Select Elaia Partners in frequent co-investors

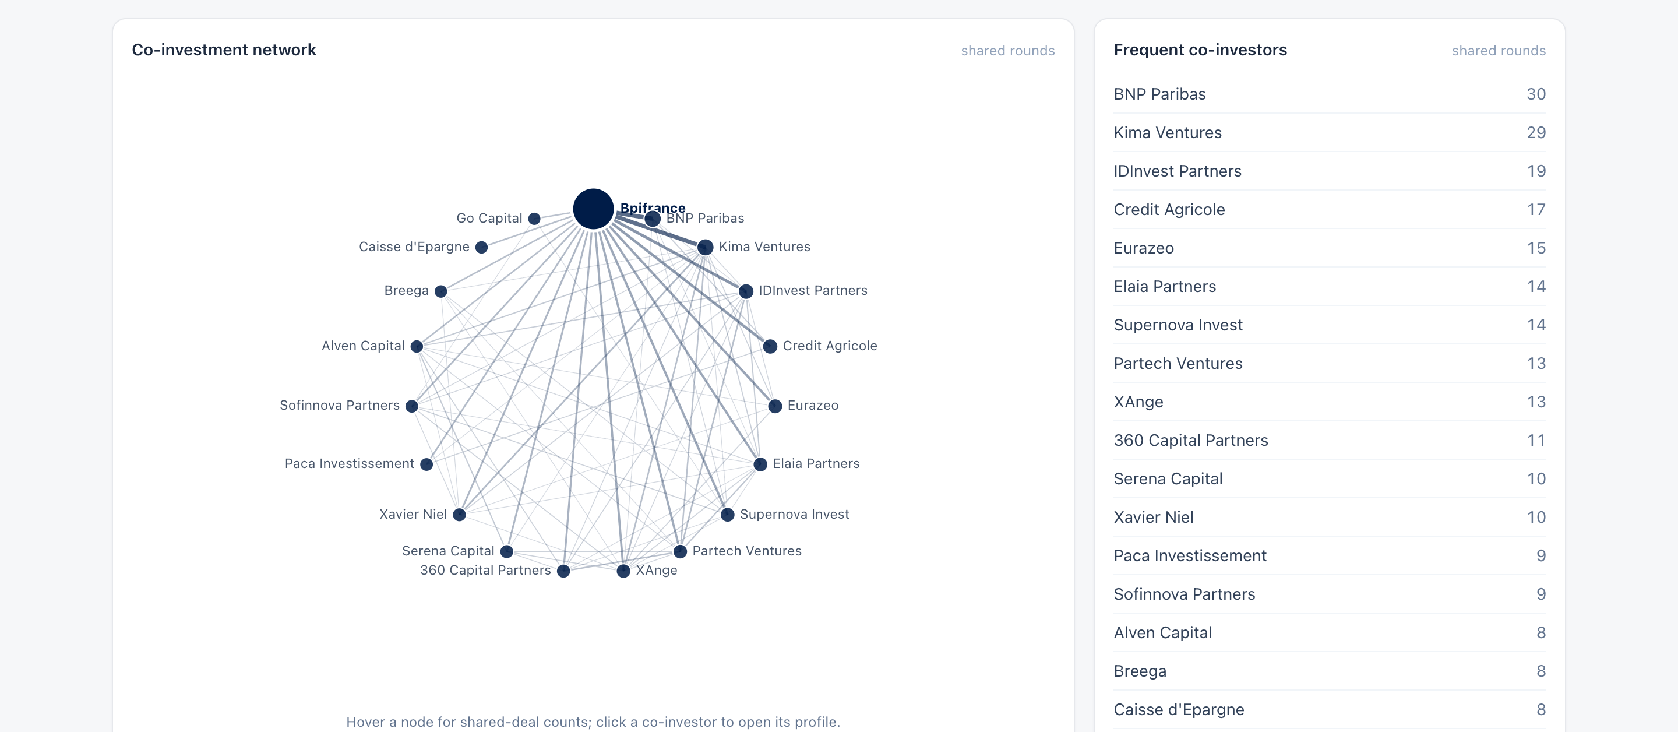click(x=1329, y=286)
